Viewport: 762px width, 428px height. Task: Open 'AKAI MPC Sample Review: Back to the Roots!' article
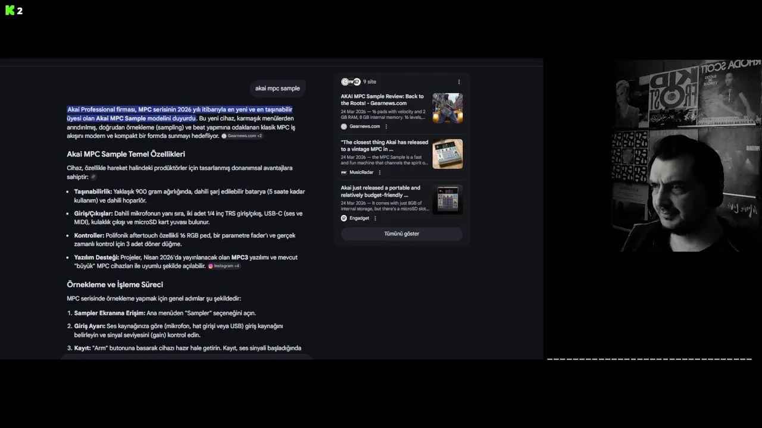coord(383,100)
